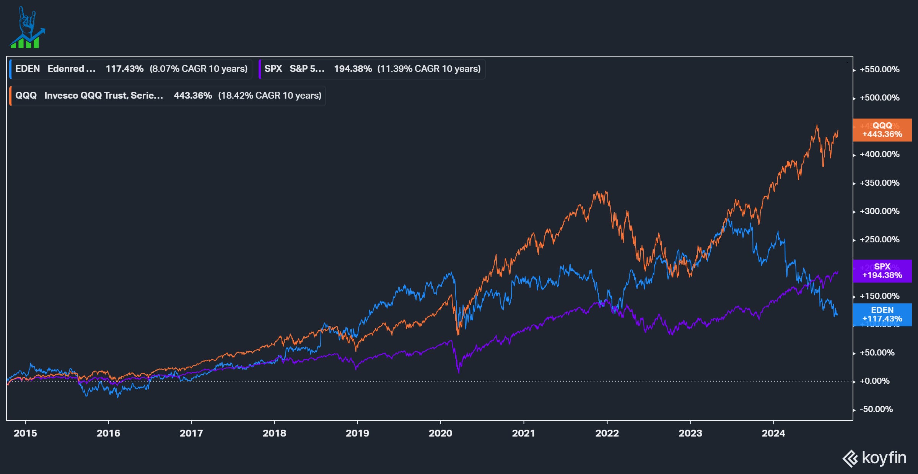Viewport: 918px width, 474px height.
Task: Select the EDEN Edenred legend chip
Action: pos(130,69)
